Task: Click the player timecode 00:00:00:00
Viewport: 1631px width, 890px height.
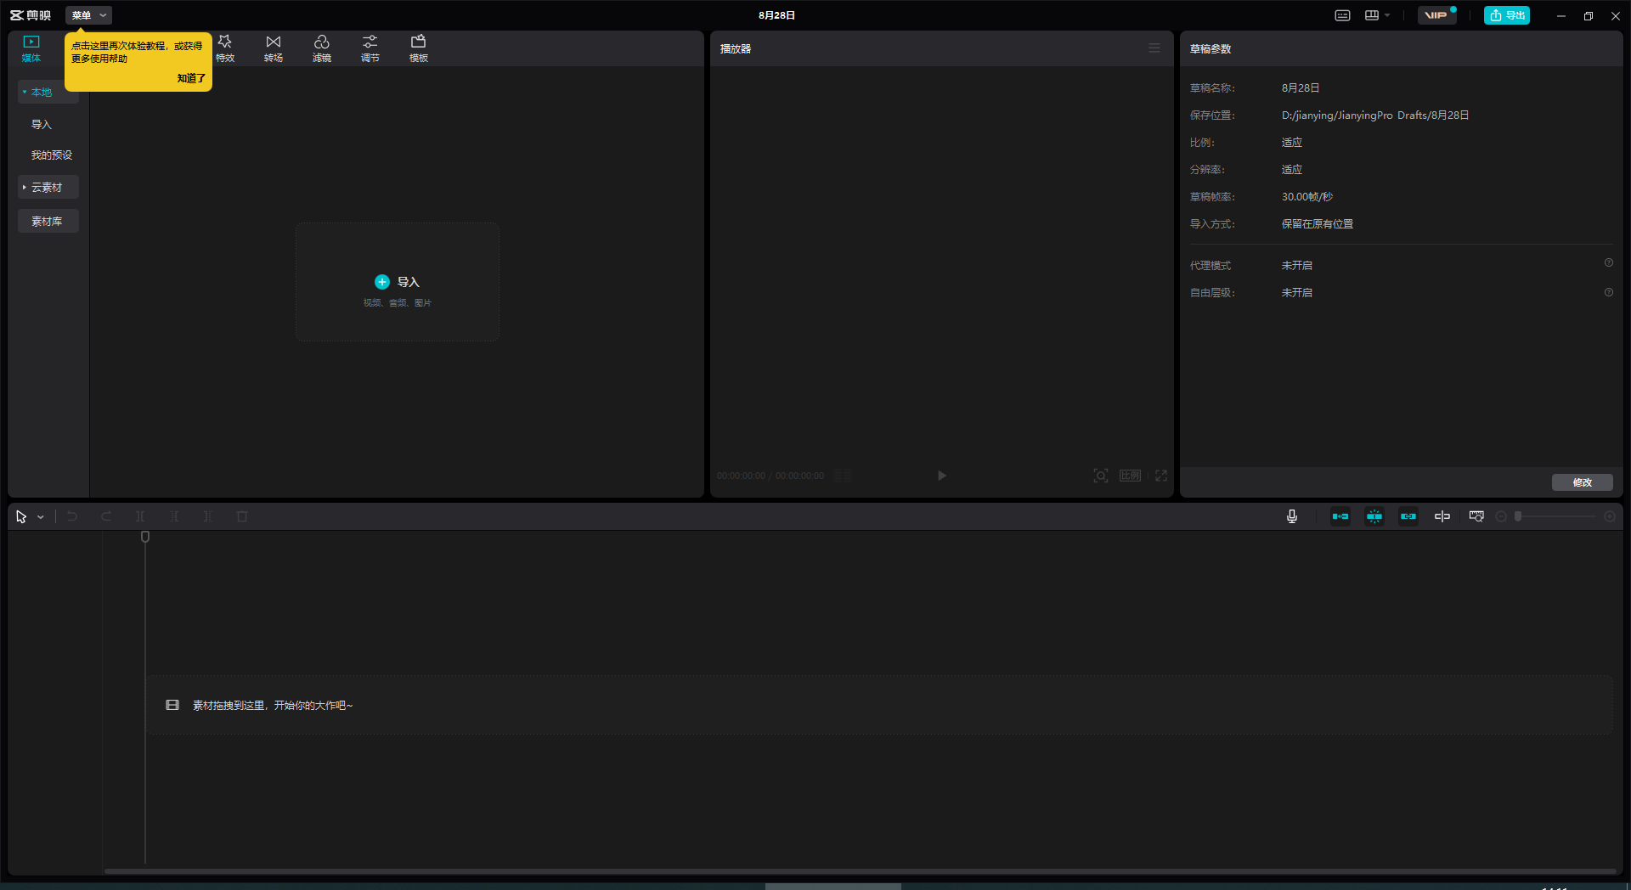Action: [741, 476]
